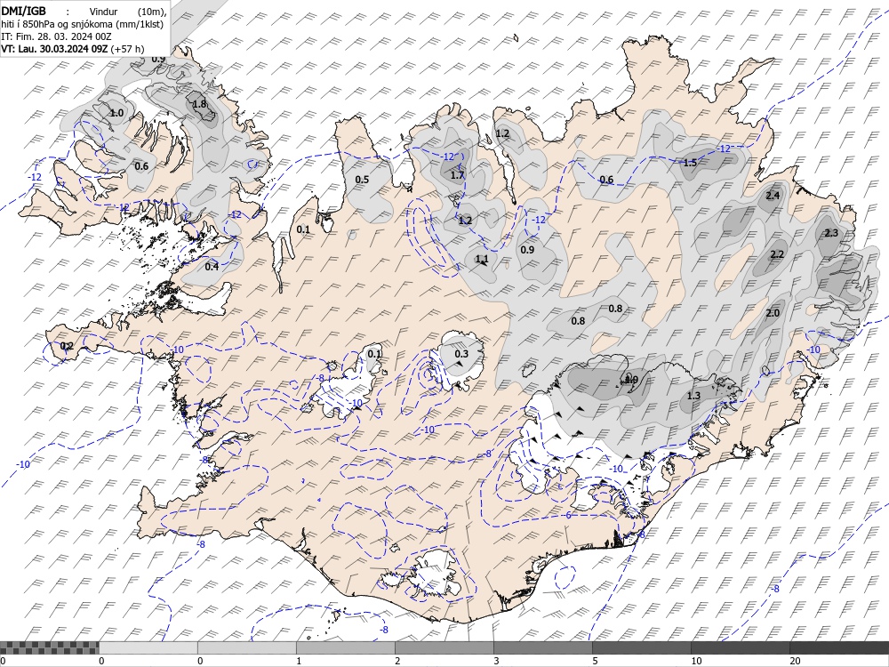Select the 'IT: Fim. 28. 03. 2024 00Z' line
The image size is (889, 667).
[56, 36]
